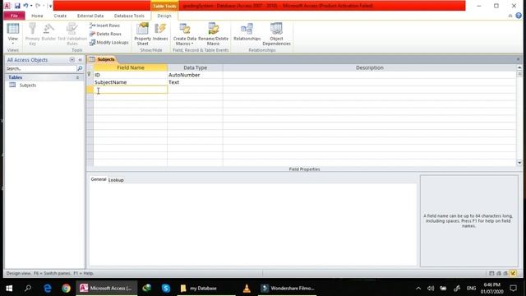Click the field grid scrollbar up arrow

tap(519, 67)
